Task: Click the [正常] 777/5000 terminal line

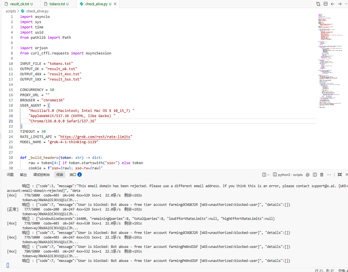Action: 74,209
